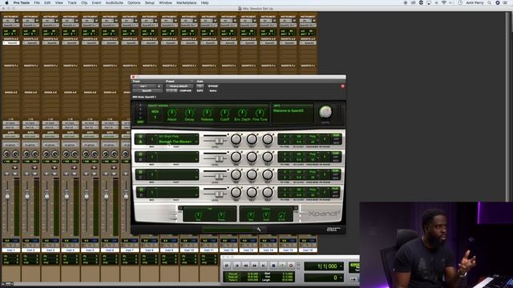Click the Play button in transport

[282, 266]
